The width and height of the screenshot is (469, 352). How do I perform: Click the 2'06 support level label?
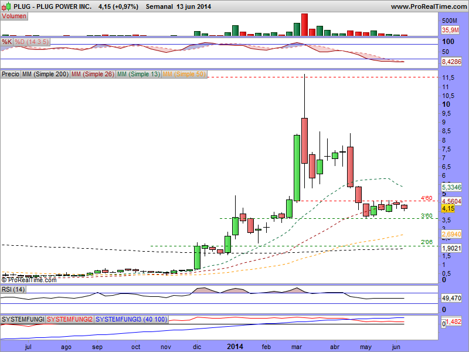pos(427,242)
